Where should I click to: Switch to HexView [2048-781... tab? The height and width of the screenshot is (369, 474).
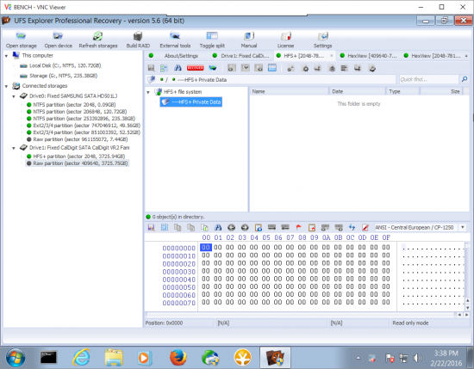(433, 56)
